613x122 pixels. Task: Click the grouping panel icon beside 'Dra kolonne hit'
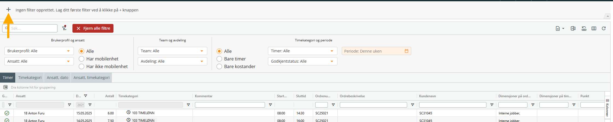pyautogui.click(x=5, y=87)
